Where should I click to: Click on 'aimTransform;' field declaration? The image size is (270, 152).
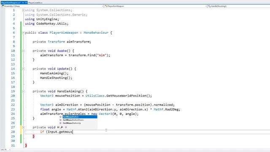(x=79, y=42)
